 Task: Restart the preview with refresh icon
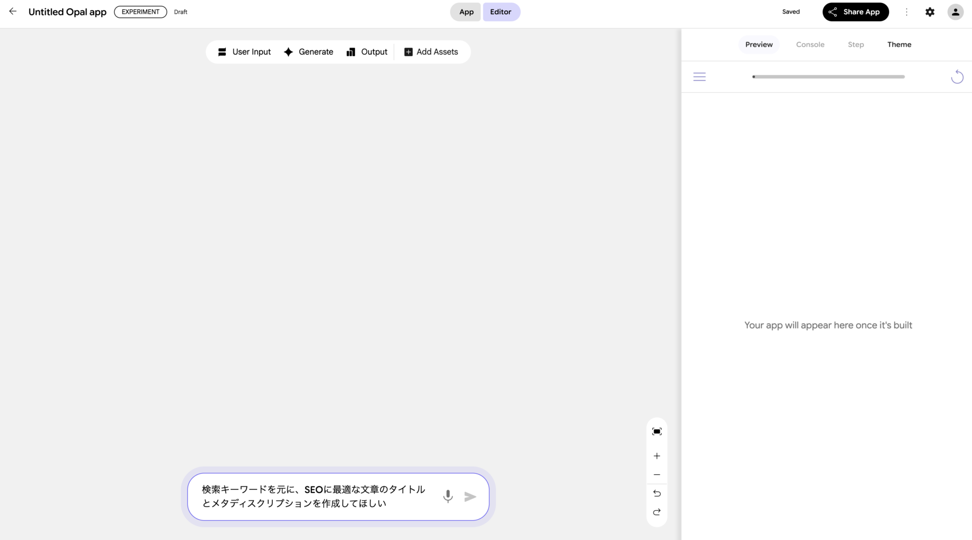coord(957,76)
